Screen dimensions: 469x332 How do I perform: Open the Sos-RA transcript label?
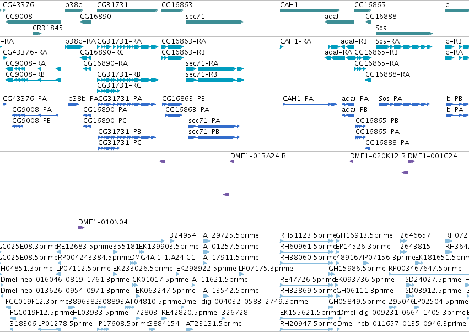pos(387,41)
